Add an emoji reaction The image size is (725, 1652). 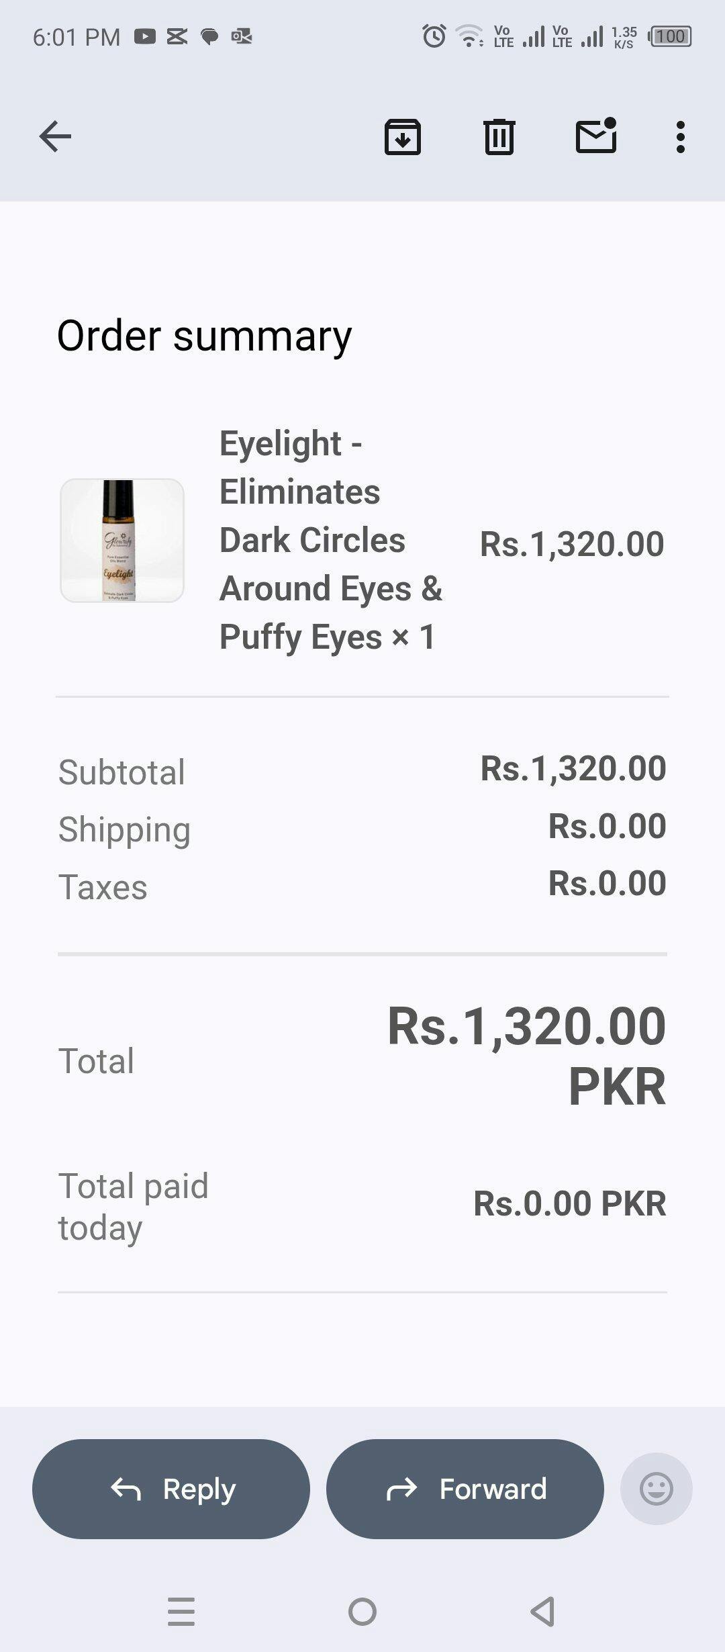pos(656,1489)
